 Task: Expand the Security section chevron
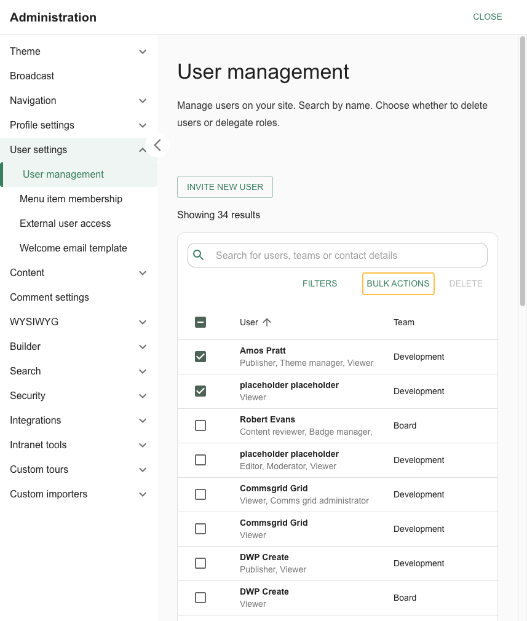click(143, 396)
